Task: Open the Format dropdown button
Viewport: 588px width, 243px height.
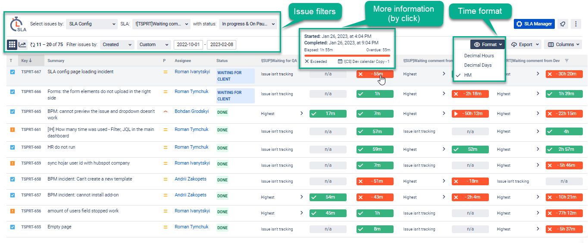Action: coord(488,44)
